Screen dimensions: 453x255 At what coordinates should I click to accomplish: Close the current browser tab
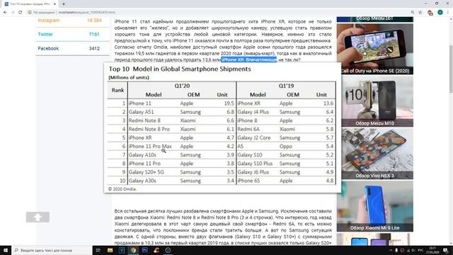point(55,4)
